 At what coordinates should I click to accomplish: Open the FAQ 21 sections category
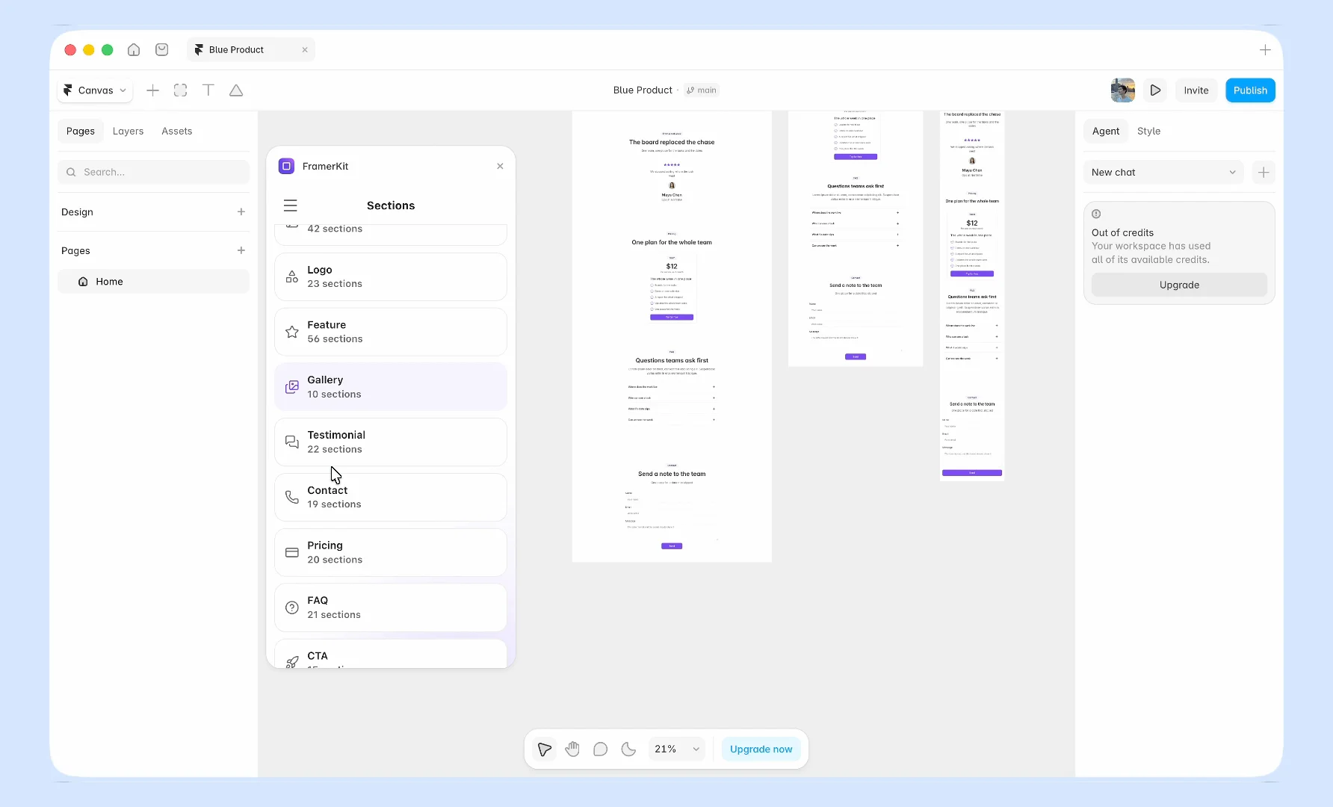(391, 607)
